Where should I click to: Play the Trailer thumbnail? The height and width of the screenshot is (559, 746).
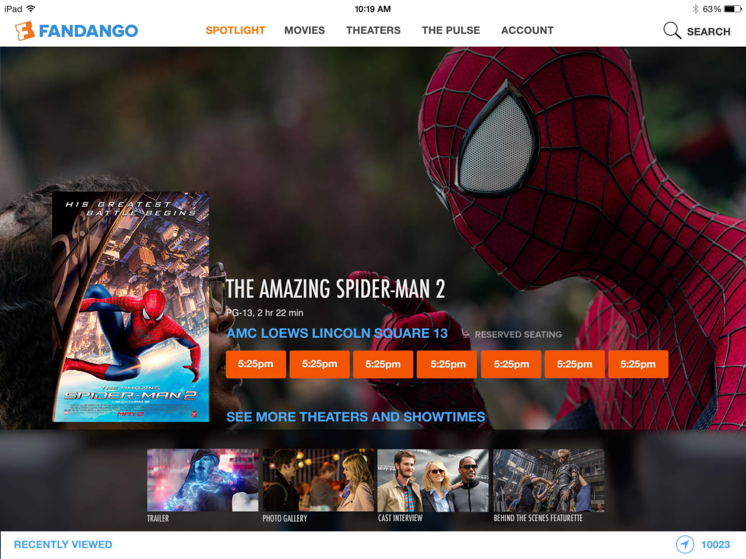tap(203, 480)
